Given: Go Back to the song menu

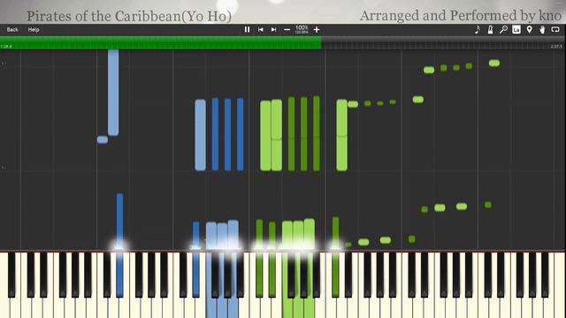Looking at the screenshot, I should [x=12, y=29].
